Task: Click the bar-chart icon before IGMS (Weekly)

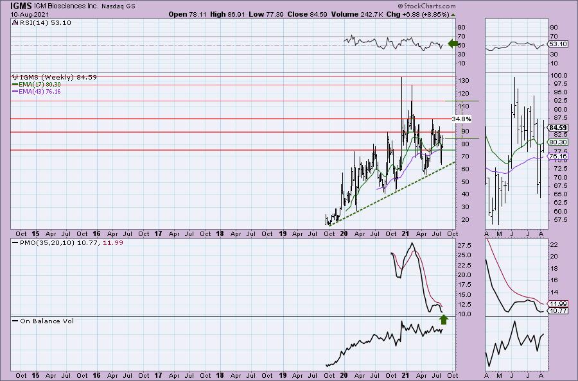Action: pos(15,78)
